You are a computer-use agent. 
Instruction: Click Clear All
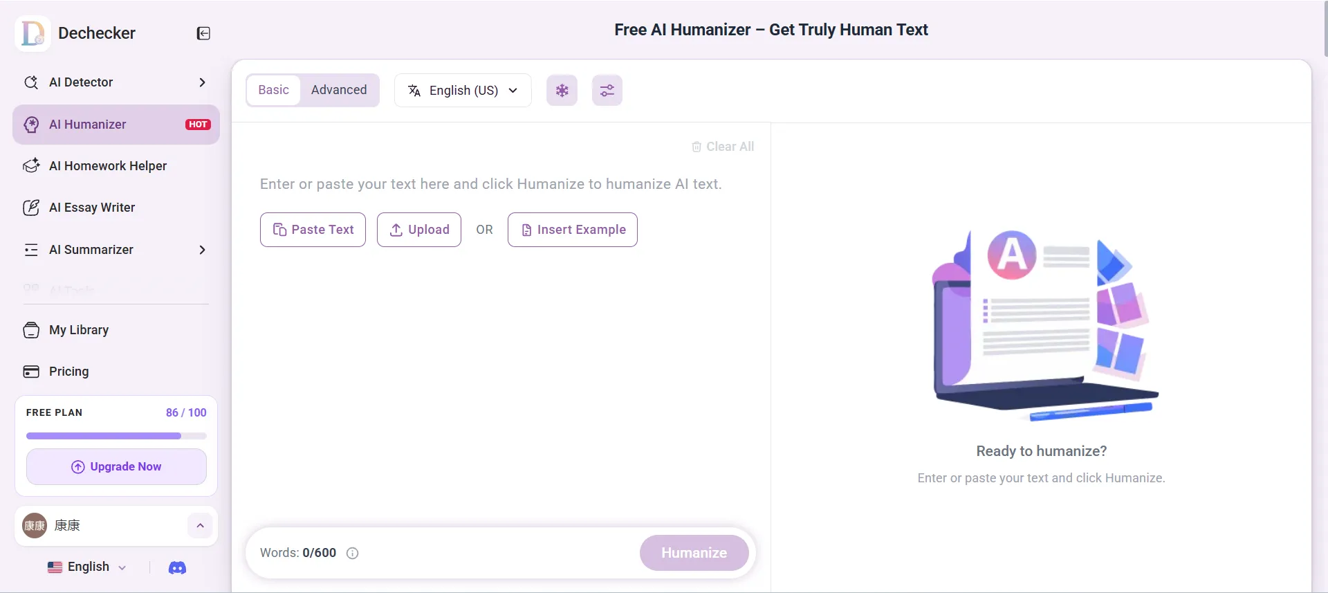coord(723,147)
